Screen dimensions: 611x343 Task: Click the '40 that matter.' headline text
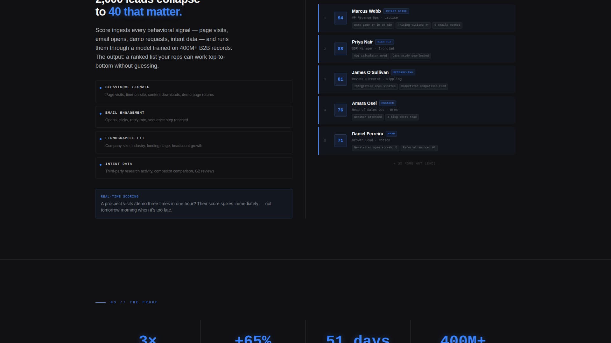point(145,12)
